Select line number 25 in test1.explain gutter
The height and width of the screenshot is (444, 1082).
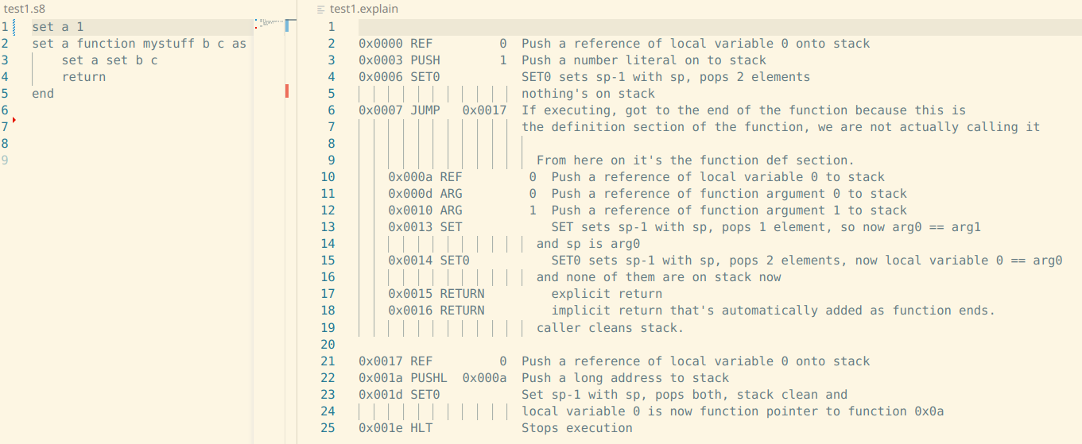coord(328,427)
